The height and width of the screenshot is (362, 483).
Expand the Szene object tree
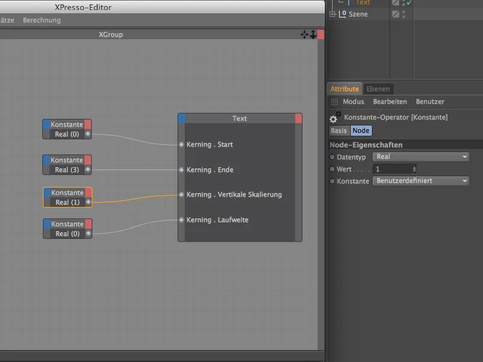[333, 14]
